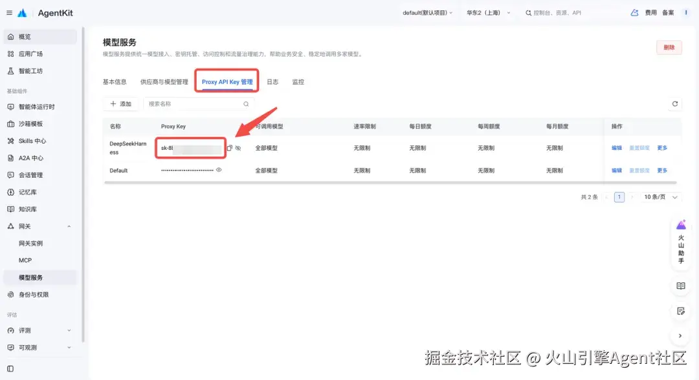699x380 pixels.
Task: Switch to the 供应商与模型管理 tab
Action: pos(164,82)
